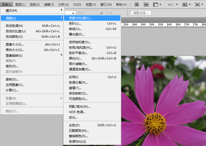Choose 曲线(U)... adjustment

click(75, 29)
